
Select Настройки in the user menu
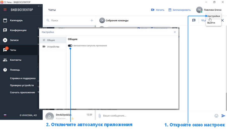pos(214,16)
